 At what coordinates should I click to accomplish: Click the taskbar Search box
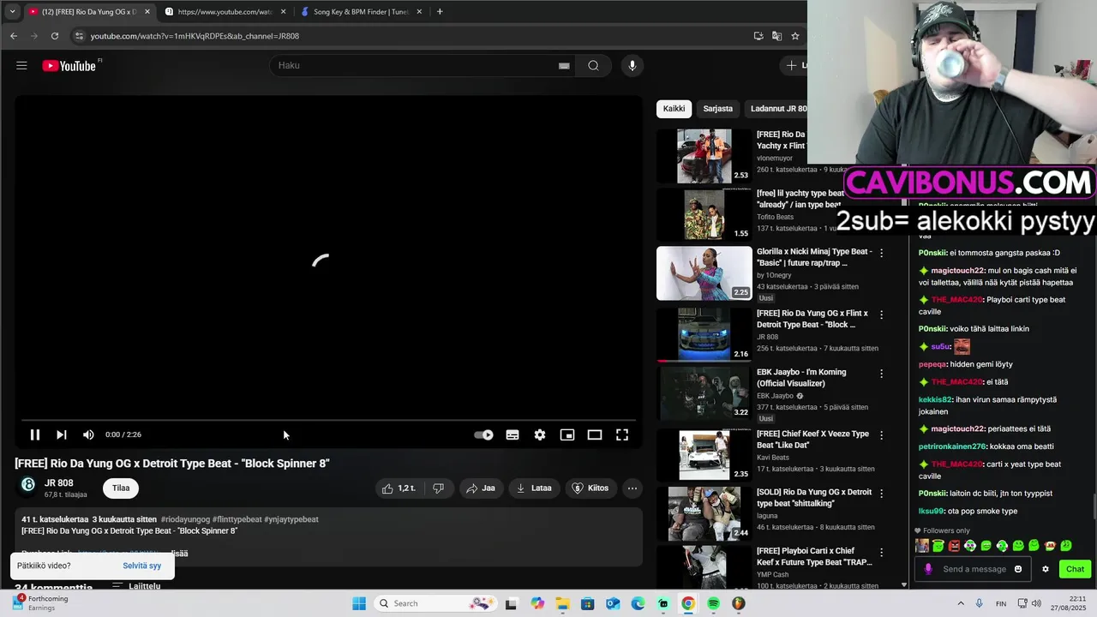(x=437, y=603)
